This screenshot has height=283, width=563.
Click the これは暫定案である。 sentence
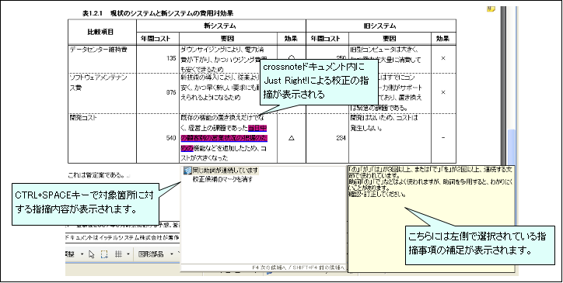click(97, 175)
